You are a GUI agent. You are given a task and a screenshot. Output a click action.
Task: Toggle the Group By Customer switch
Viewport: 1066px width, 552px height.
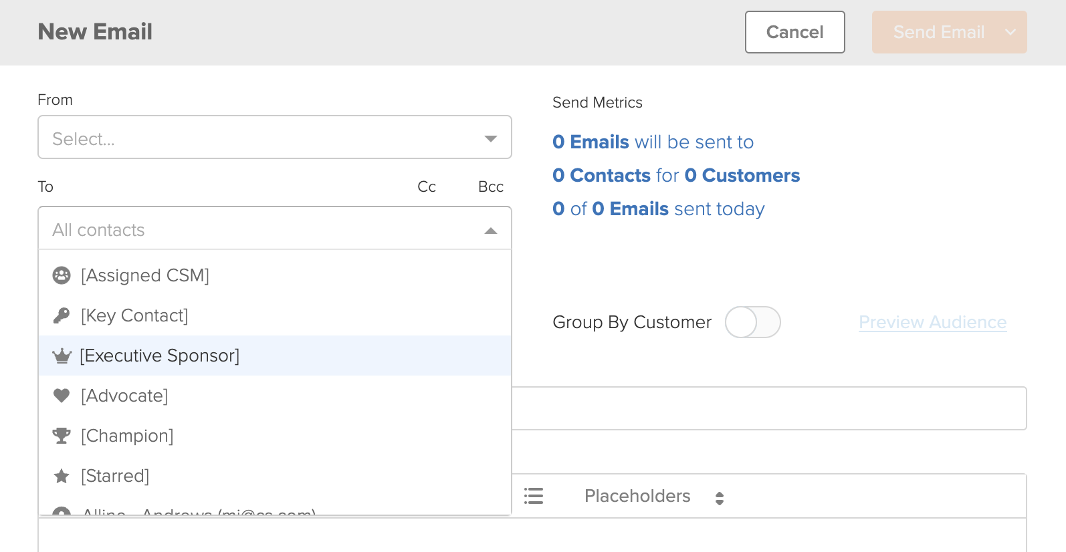coord(753,322)
